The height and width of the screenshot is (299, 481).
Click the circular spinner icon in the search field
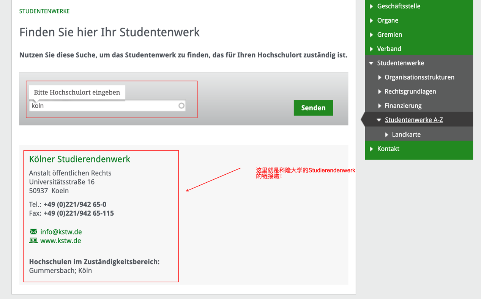click(x=181, y=106)
